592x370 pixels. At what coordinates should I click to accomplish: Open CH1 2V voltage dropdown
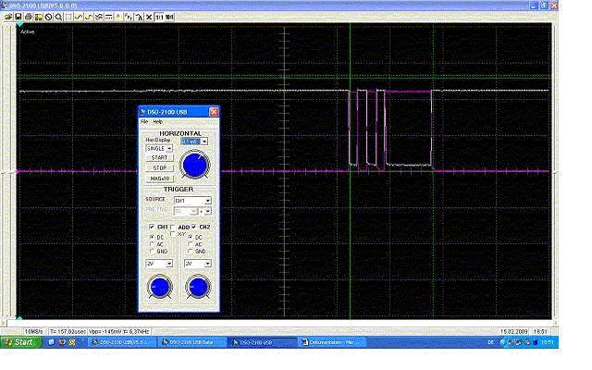coord(168,264)
